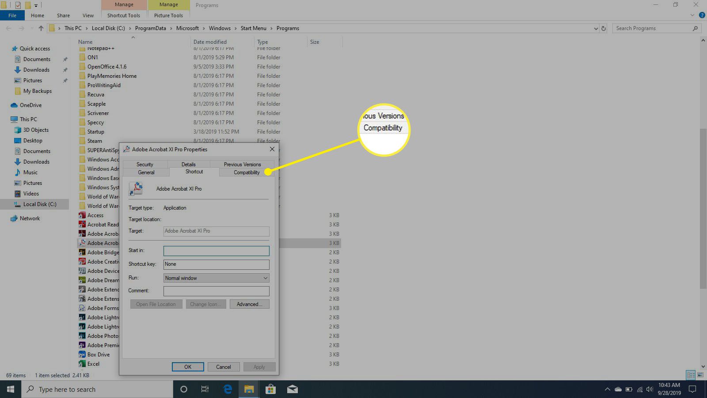The width and height of the screenshot is (707, 398).
Task: Sort by the Type column header
Action: pos(262,42)
